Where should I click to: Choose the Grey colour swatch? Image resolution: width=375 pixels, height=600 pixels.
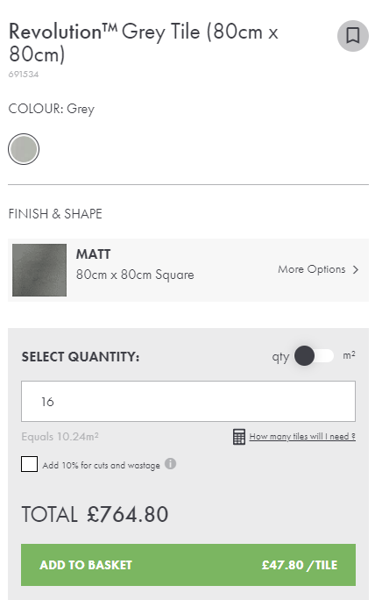click(24, 149)
